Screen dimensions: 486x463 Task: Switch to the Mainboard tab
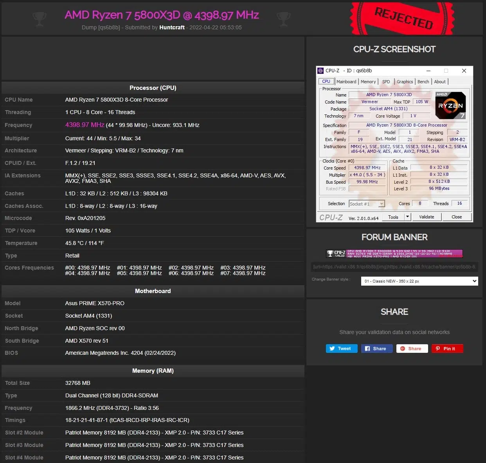(x=346, y=82)
